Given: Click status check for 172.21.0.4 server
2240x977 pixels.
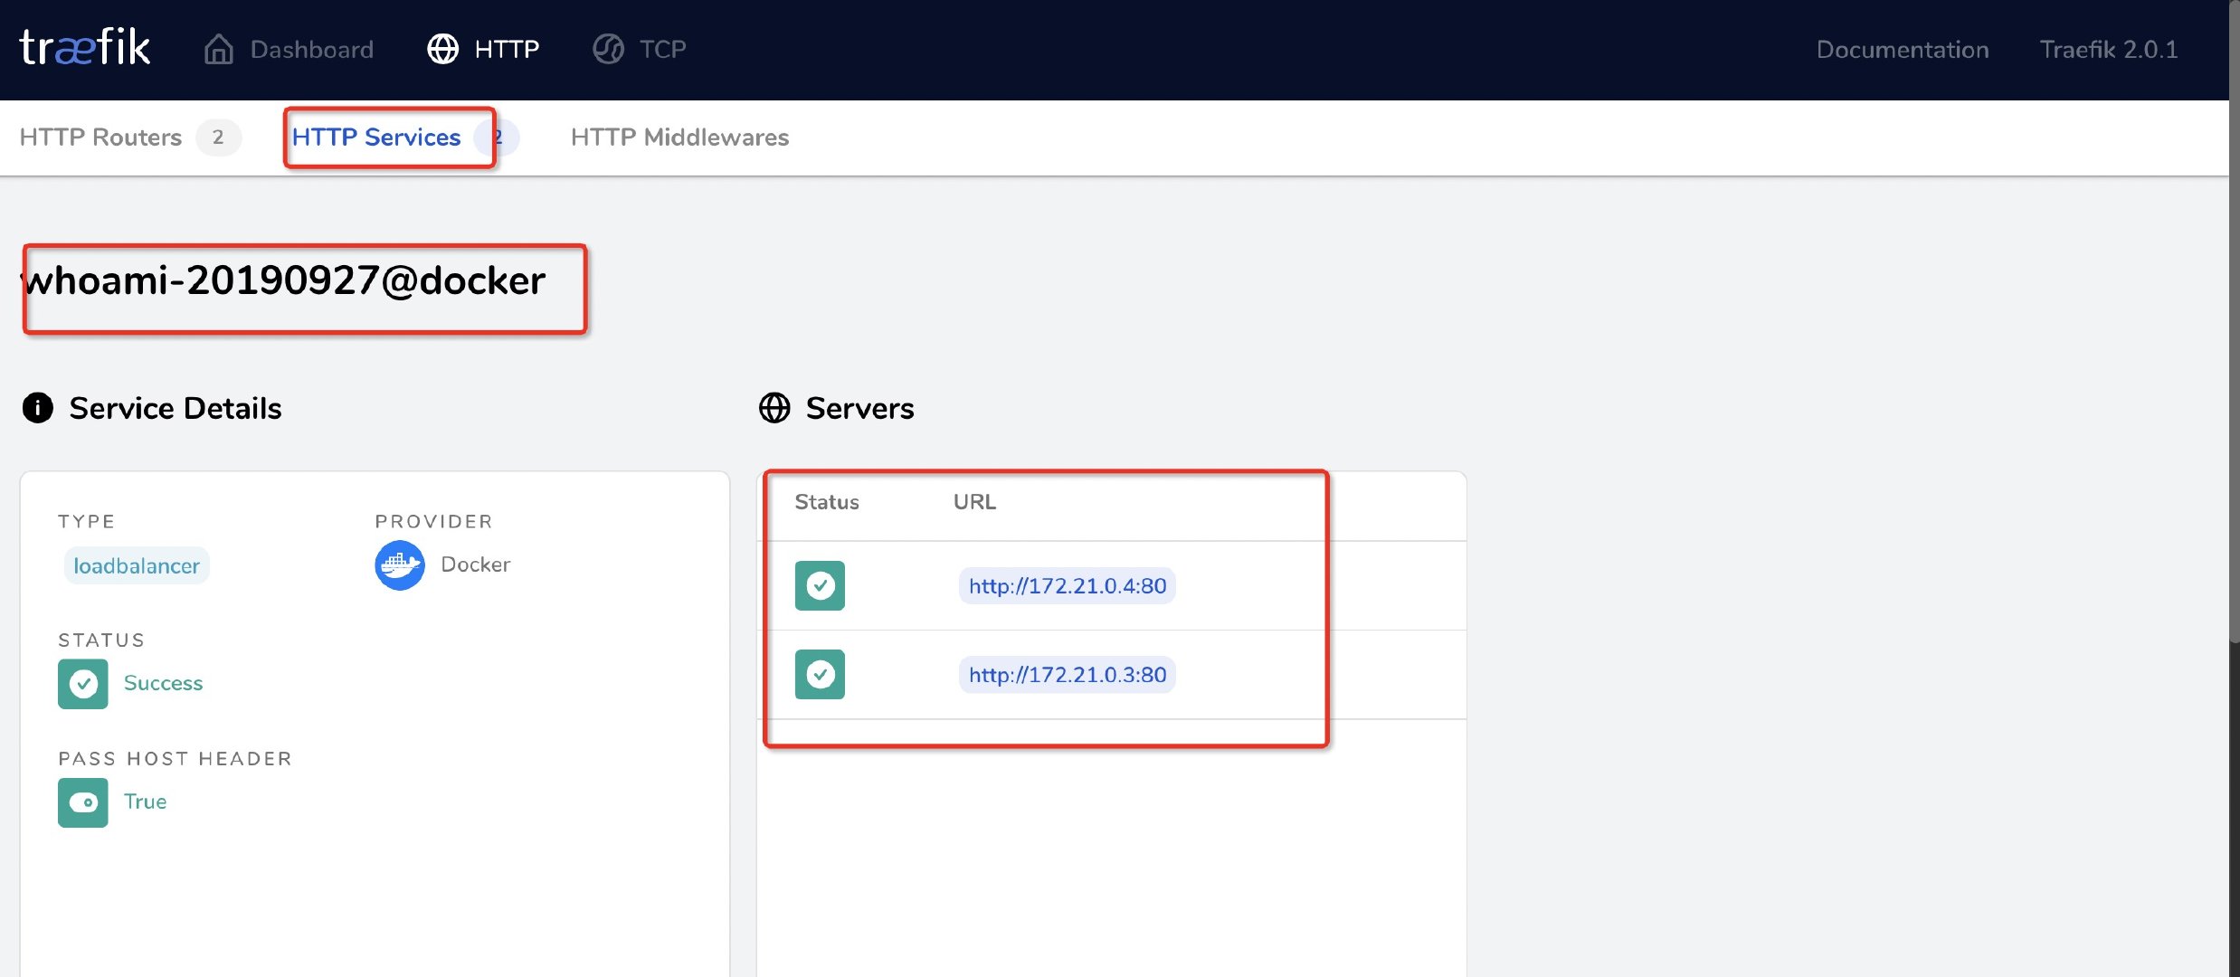Looking at the screenshot, I should (820, 586).
